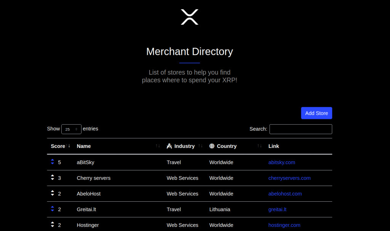This screenshot has height=231, width=390.
Task: Open the cherryservers.com link
Action: click(x=289, y=178)
